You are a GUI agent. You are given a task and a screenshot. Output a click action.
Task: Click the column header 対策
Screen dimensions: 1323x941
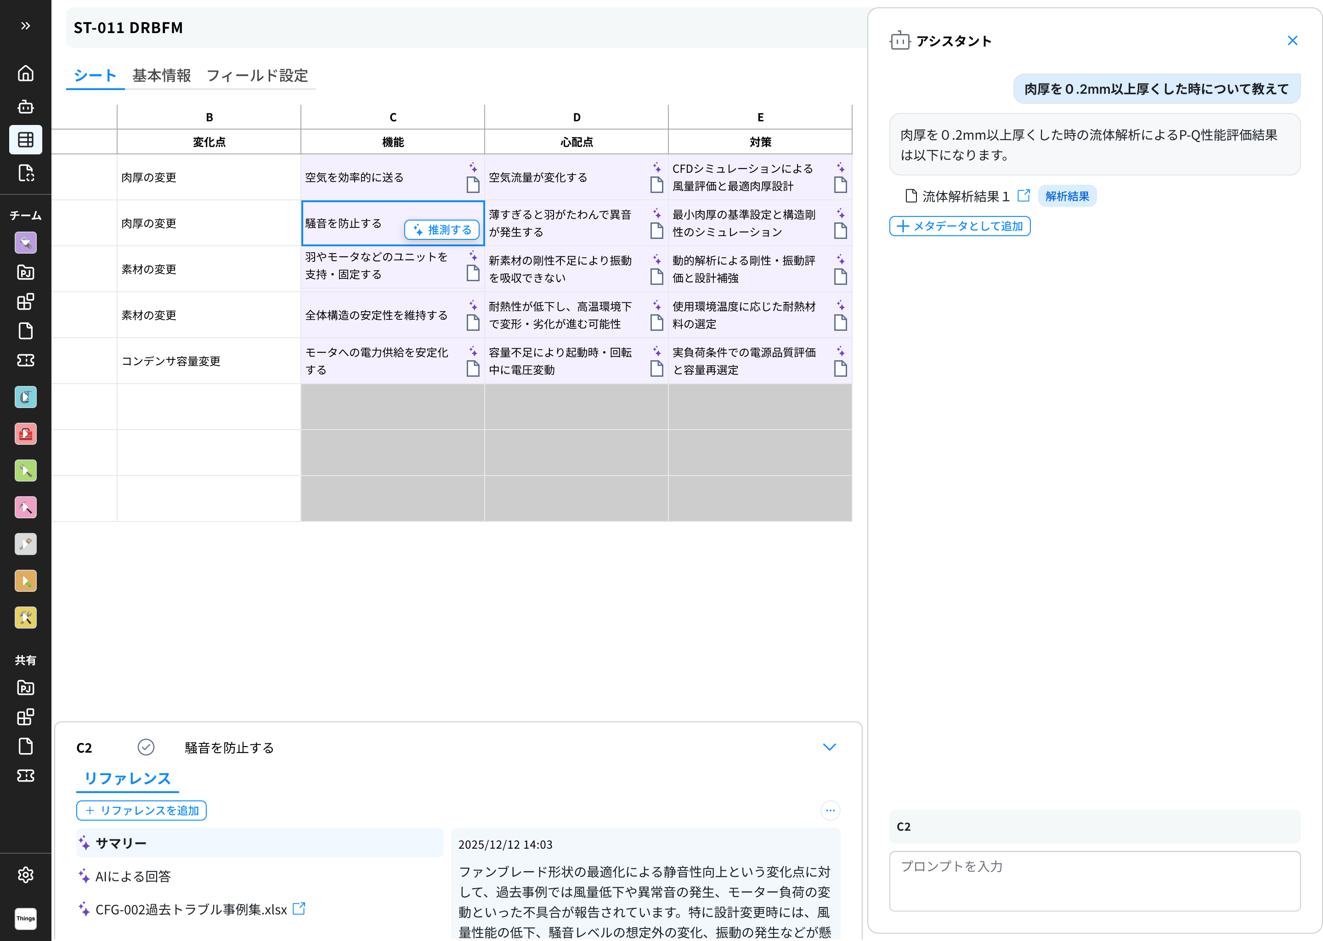760,142
